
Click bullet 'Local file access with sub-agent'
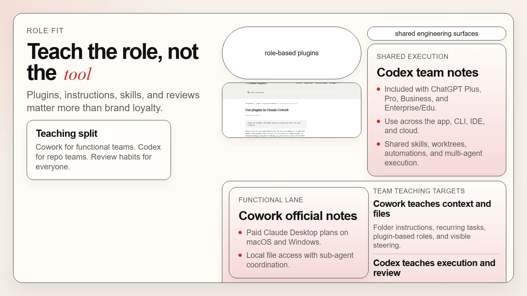(296, 260)
